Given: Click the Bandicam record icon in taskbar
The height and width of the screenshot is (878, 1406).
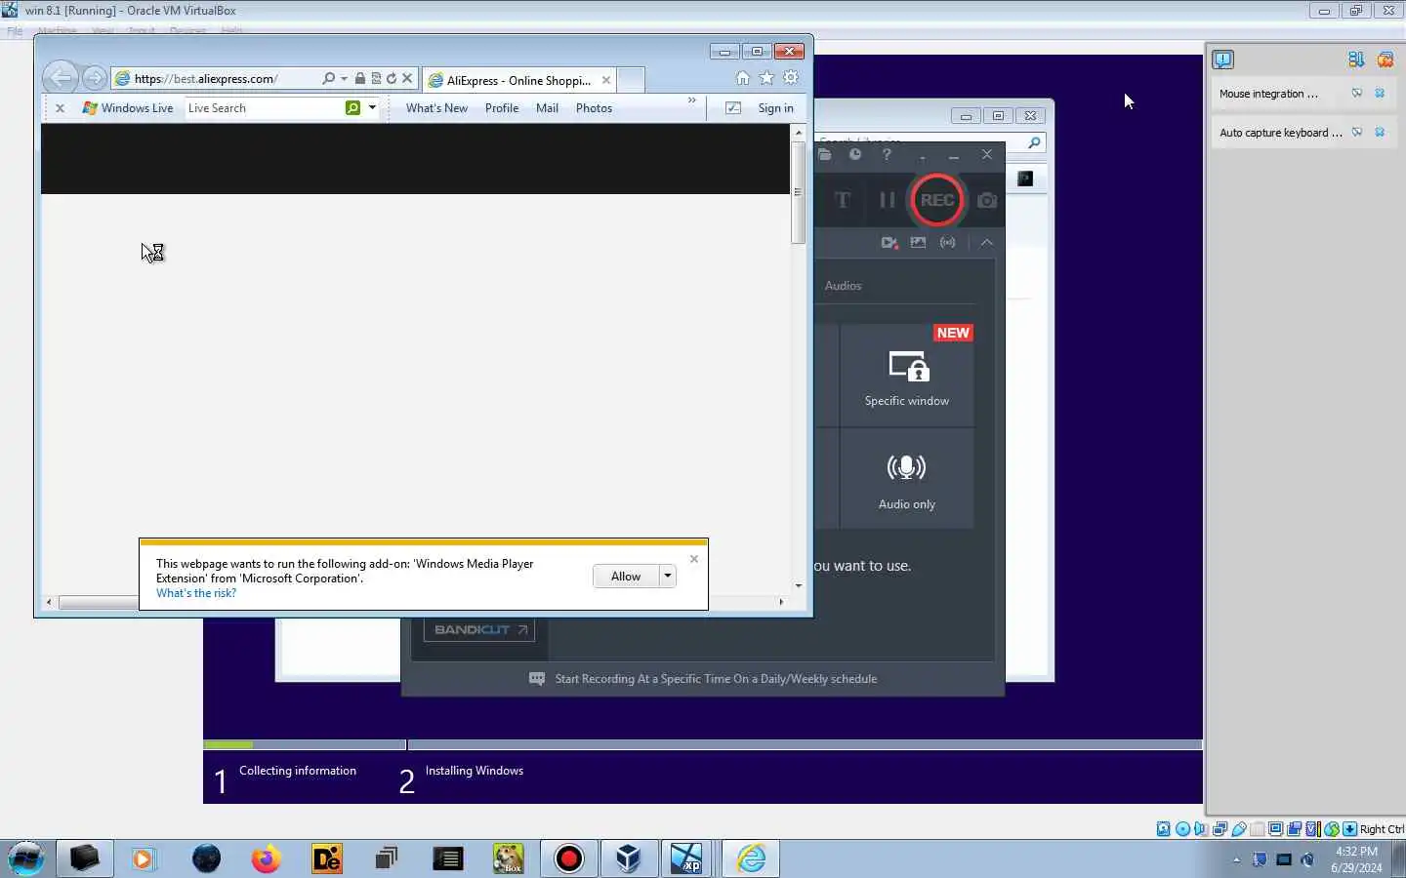Looking at the screenshot, I should (568, 858).
